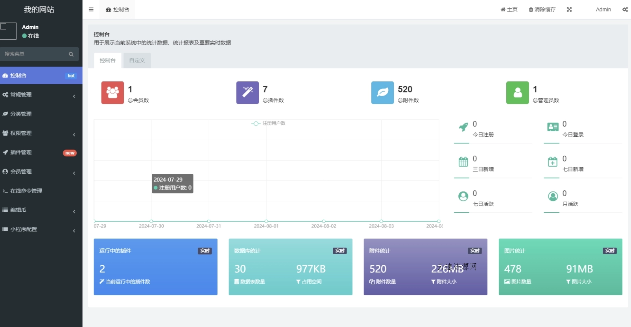Switch to the 自定义 tab
Viewport: 631px width, 327px height.
tap(137, 61)
